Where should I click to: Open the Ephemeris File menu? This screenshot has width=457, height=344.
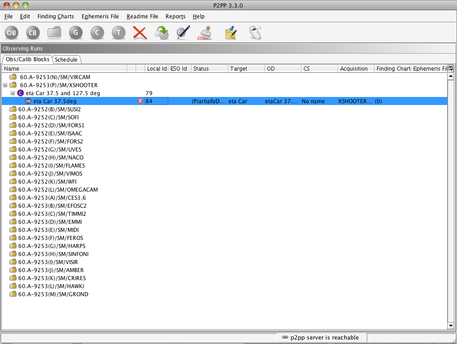coord(100,17)
